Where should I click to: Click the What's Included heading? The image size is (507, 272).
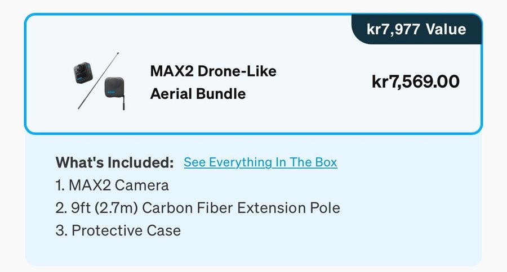coord(114,163)
